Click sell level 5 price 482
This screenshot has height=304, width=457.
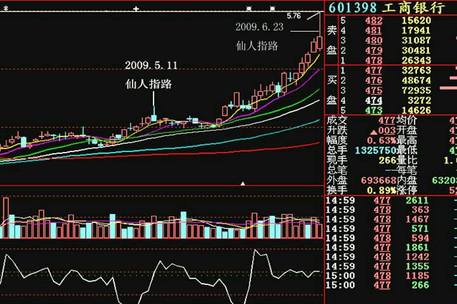point(374,21)
